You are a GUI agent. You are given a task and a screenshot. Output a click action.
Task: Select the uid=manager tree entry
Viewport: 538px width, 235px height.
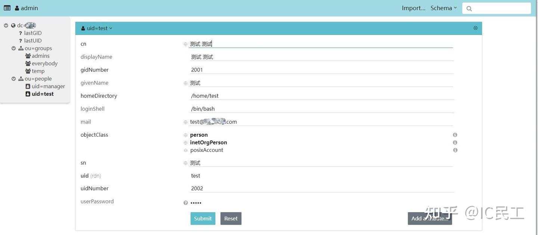(48, 86)
